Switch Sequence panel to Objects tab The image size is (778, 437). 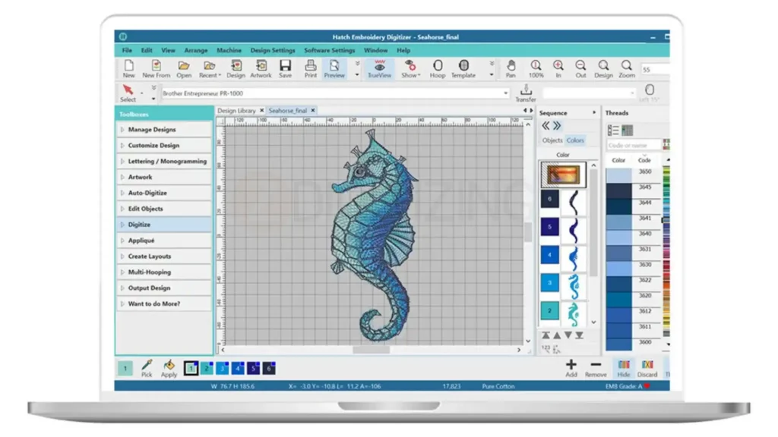click(x=552, y=140)
